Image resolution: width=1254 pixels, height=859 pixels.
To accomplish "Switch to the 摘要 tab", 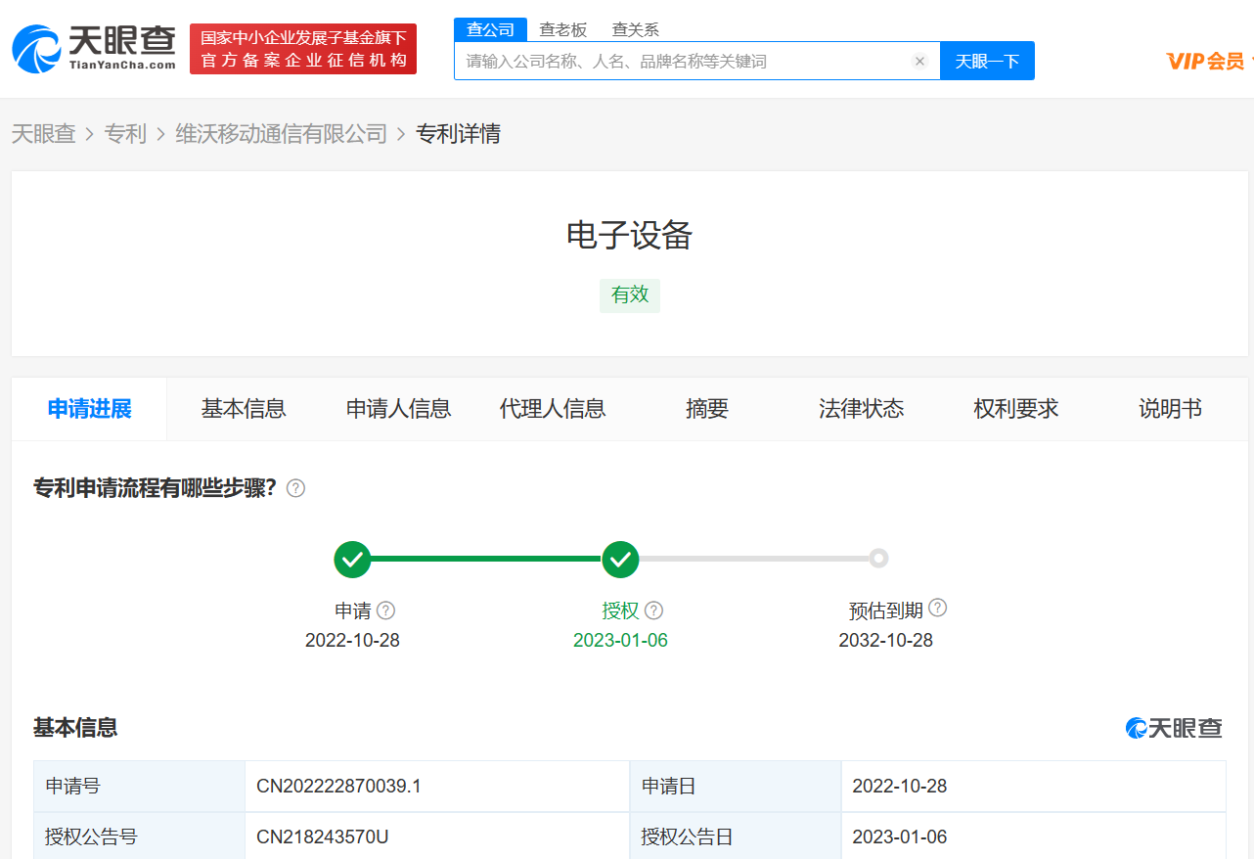I will (x=707, y=409).
